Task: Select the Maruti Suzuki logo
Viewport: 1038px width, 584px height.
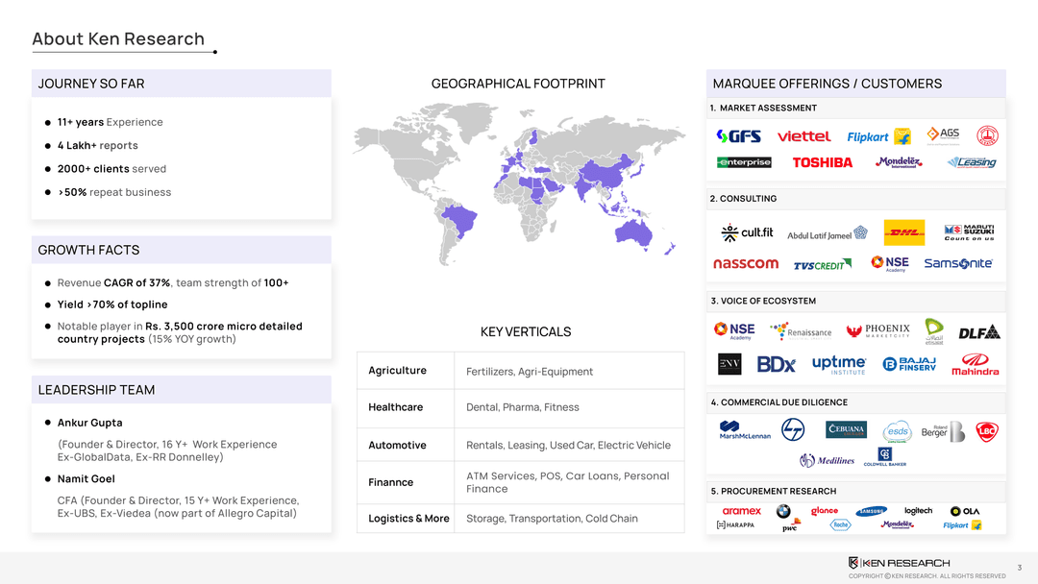Action: [x=969, y=232]
